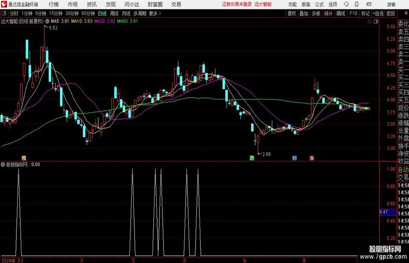Switch to 60分钟 period tab
The width and height of the screenshot is (409, 263).
88,13
